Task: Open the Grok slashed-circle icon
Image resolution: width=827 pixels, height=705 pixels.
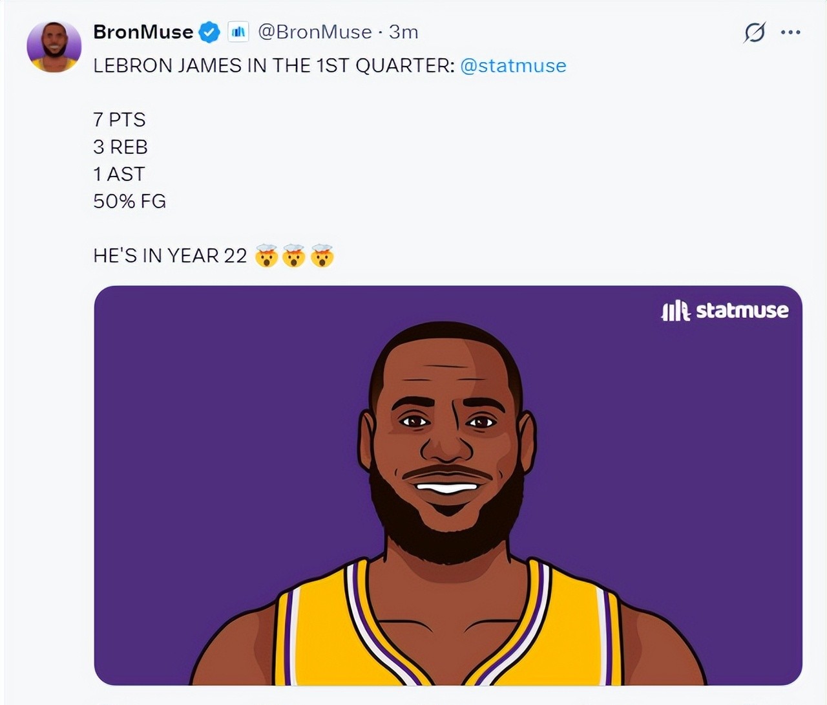Action: (754, 32)
